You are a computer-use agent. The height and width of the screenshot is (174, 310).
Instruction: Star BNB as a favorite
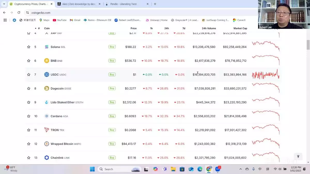click(x=29, y=61)
